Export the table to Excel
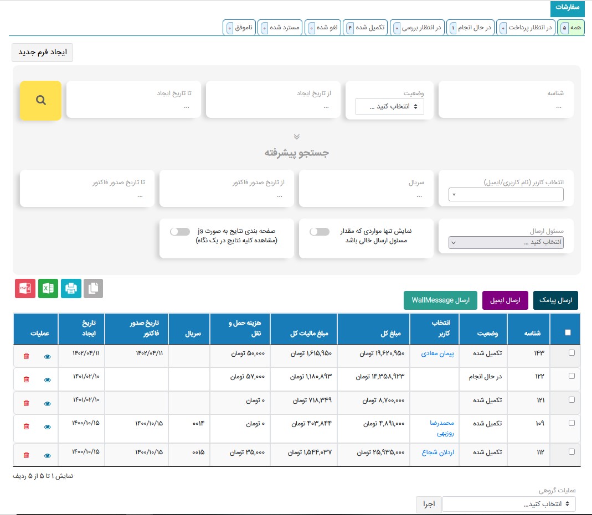 pos(48,288)
